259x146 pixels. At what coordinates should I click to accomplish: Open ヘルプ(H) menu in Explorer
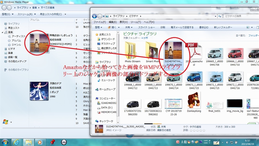(x=149, y=22)
